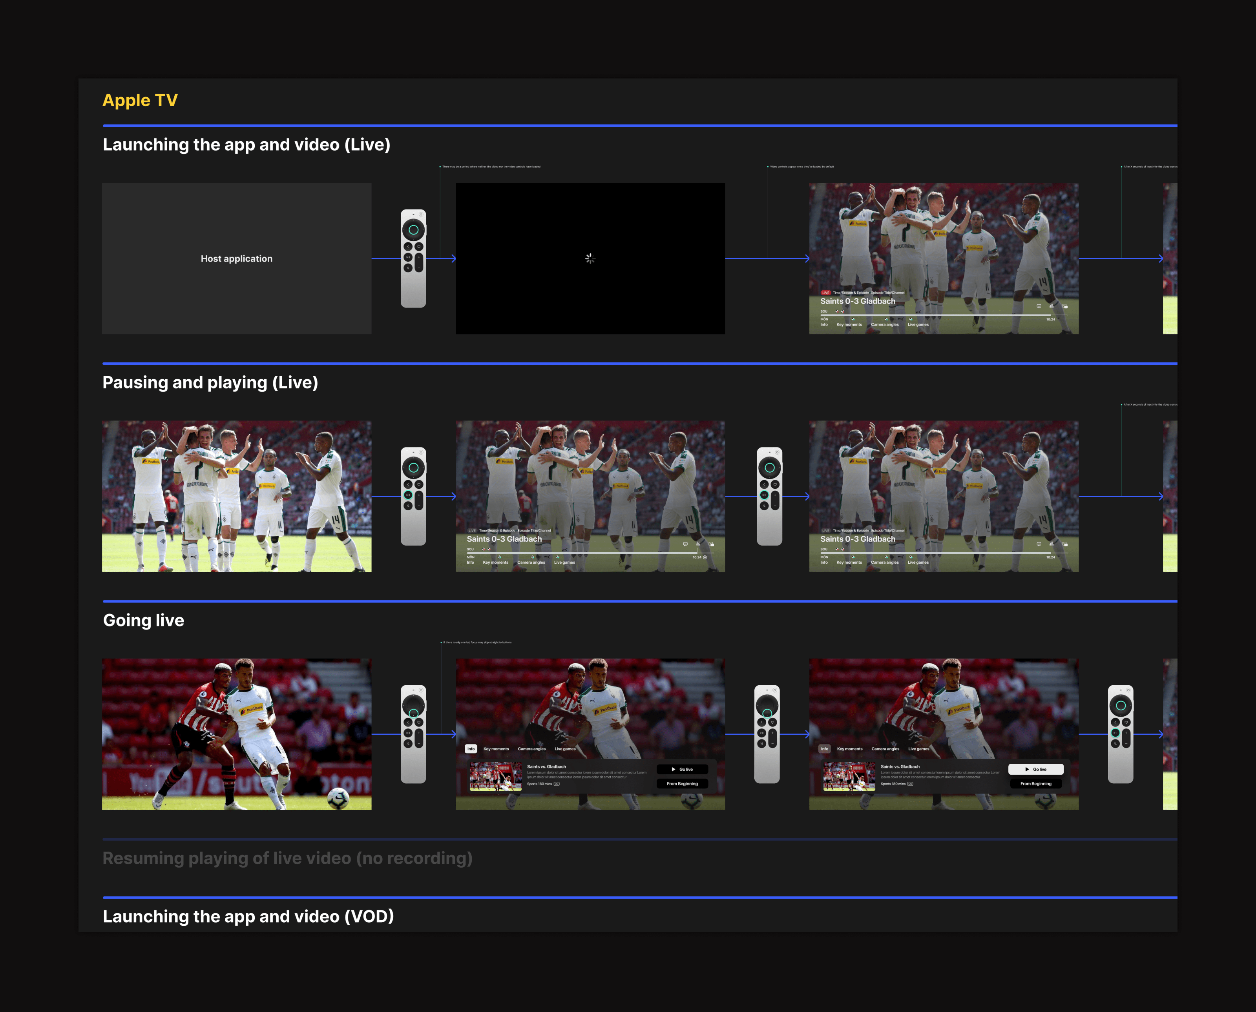Select Camera angles tab in Launching row player
The height and width of the screenshot is (1012, 1256).
pos(884,325)
